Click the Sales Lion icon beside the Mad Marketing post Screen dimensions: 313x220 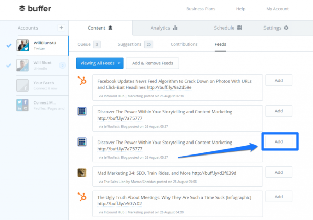pyautogui.click(x=82, y=173)
